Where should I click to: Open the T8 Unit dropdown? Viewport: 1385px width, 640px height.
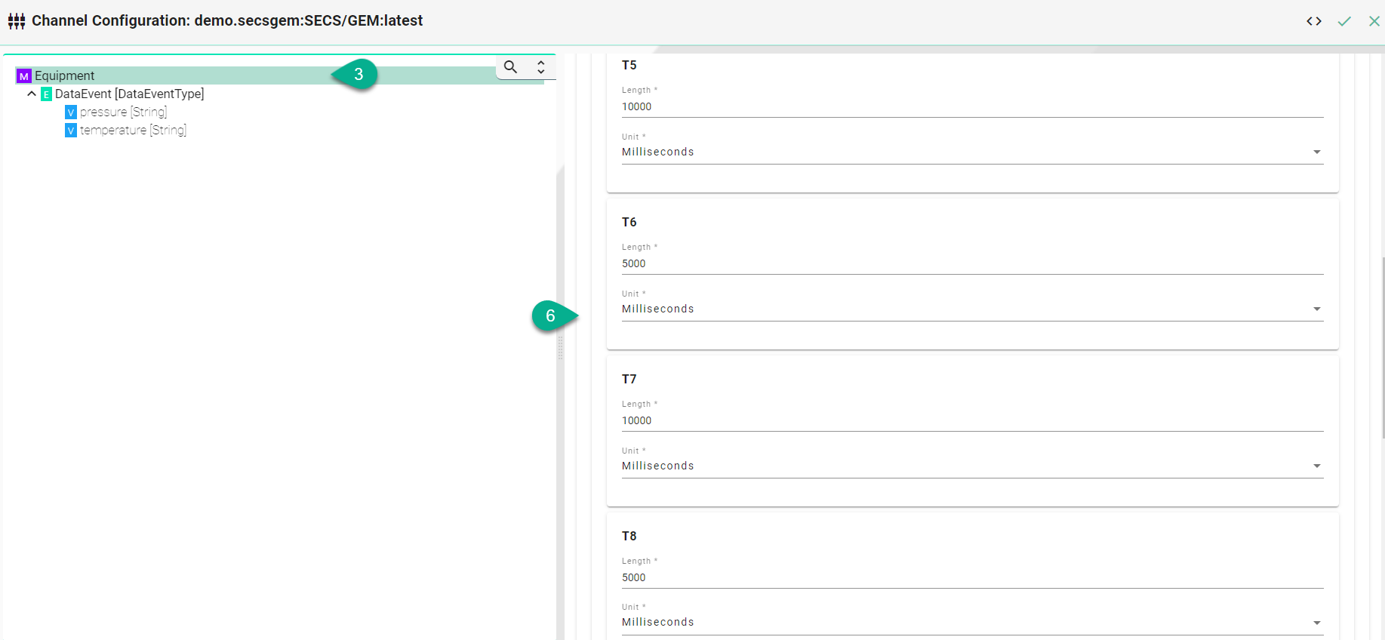(x=971, y=622)
